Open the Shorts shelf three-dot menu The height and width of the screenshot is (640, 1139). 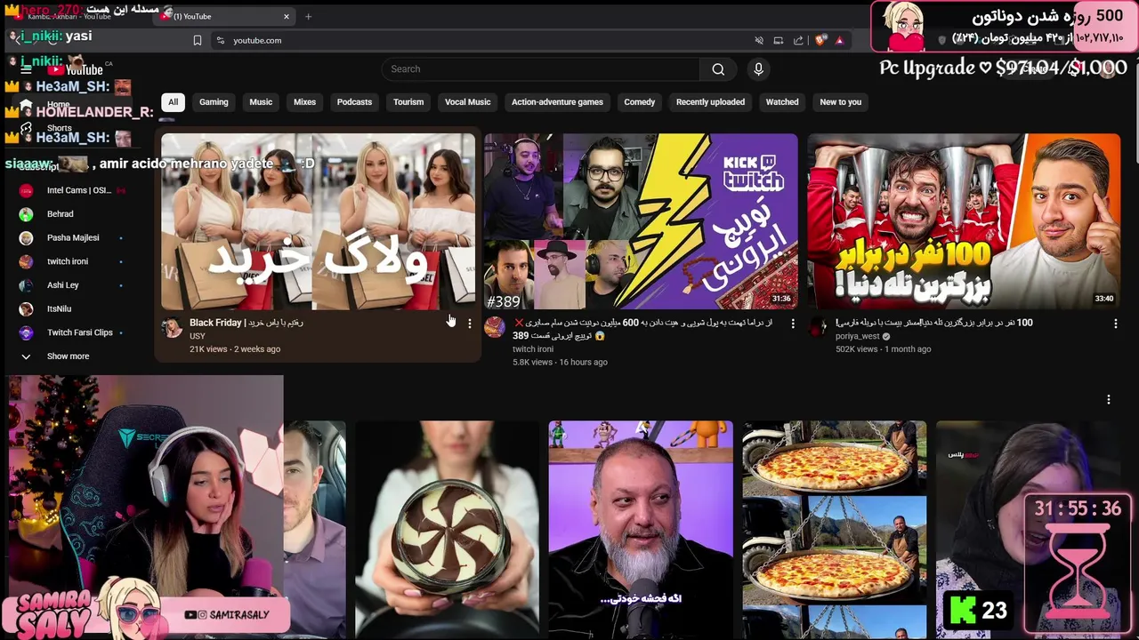[1109, 400]
